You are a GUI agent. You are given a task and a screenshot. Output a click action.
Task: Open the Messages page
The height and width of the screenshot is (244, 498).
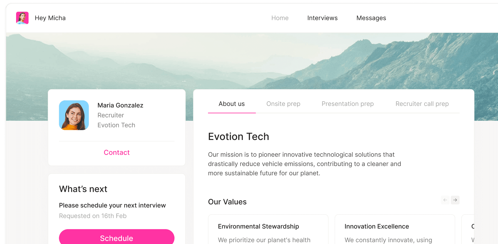click(371, 18)
